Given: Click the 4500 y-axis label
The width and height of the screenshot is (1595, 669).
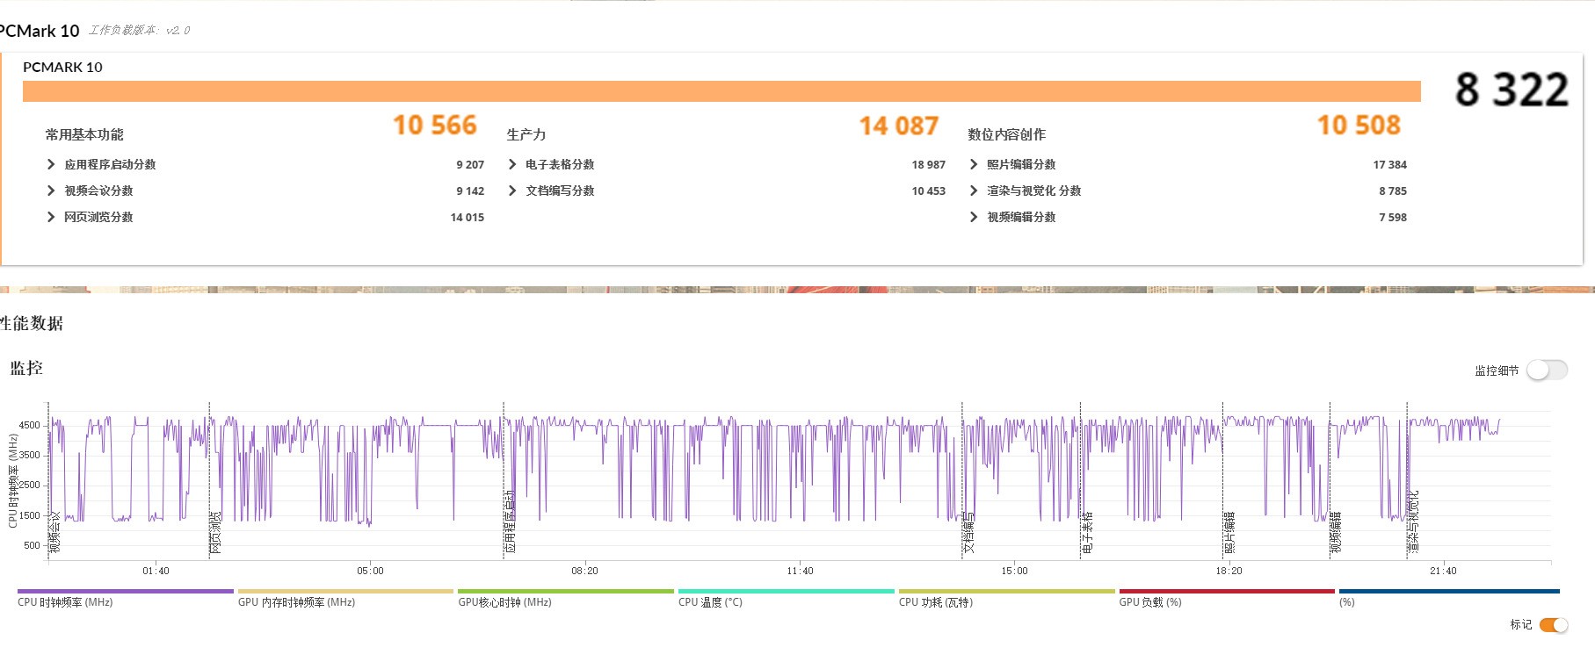Looking at the screenshot, I should pos(30,425).
